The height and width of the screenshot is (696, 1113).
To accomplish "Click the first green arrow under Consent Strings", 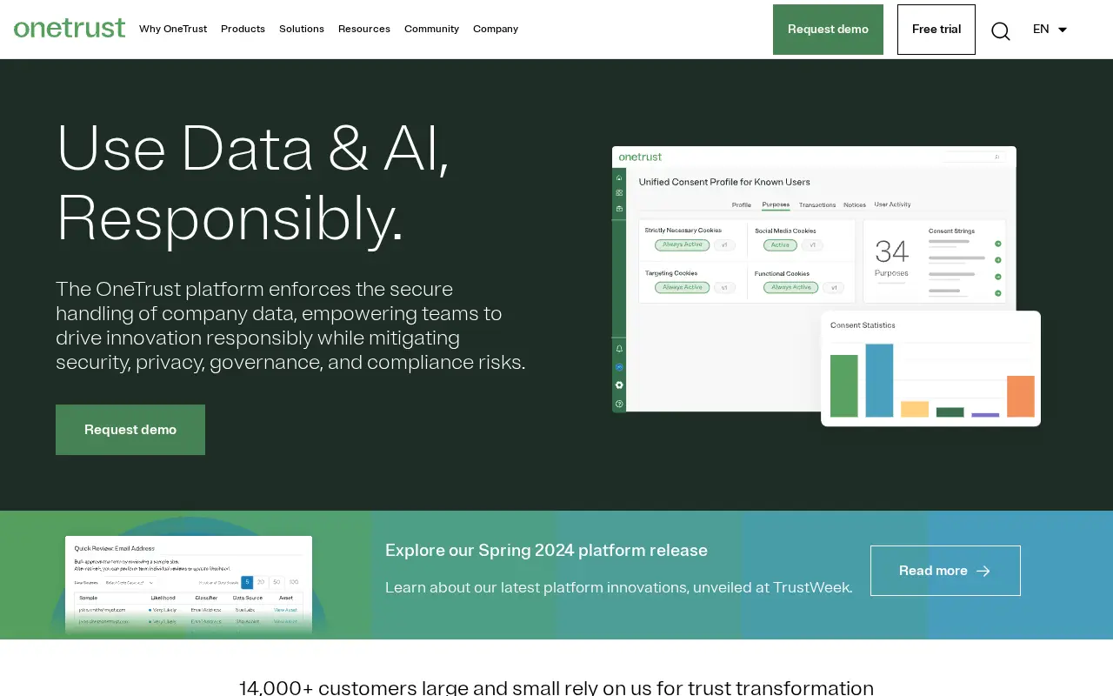I will (998, 244).
